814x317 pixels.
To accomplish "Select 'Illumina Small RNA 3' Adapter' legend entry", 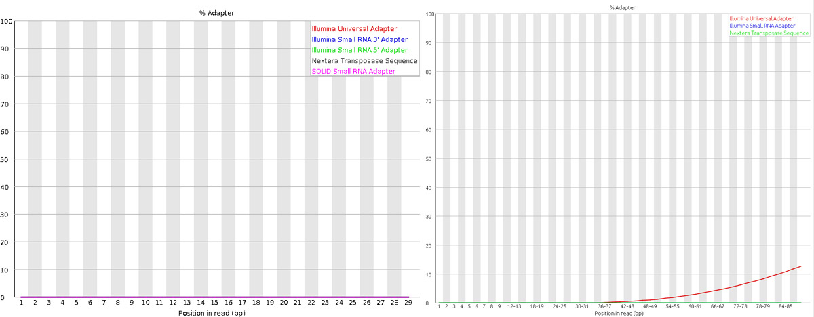I will click(360, 39).
